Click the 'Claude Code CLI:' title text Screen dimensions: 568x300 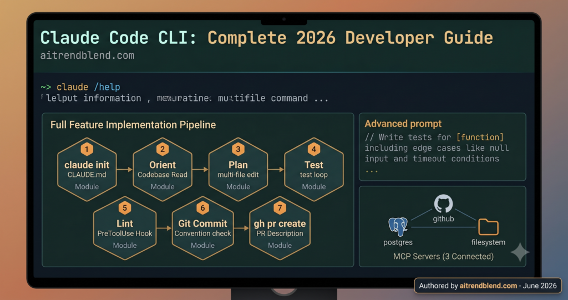pos(119,38)
